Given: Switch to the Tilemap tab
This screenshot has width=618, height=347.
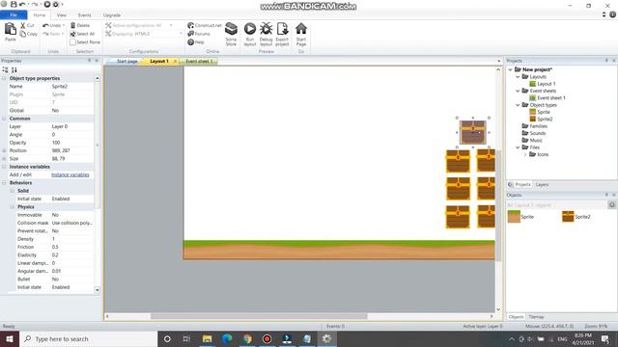Looking at the screenshot, I should pos(536,317).
